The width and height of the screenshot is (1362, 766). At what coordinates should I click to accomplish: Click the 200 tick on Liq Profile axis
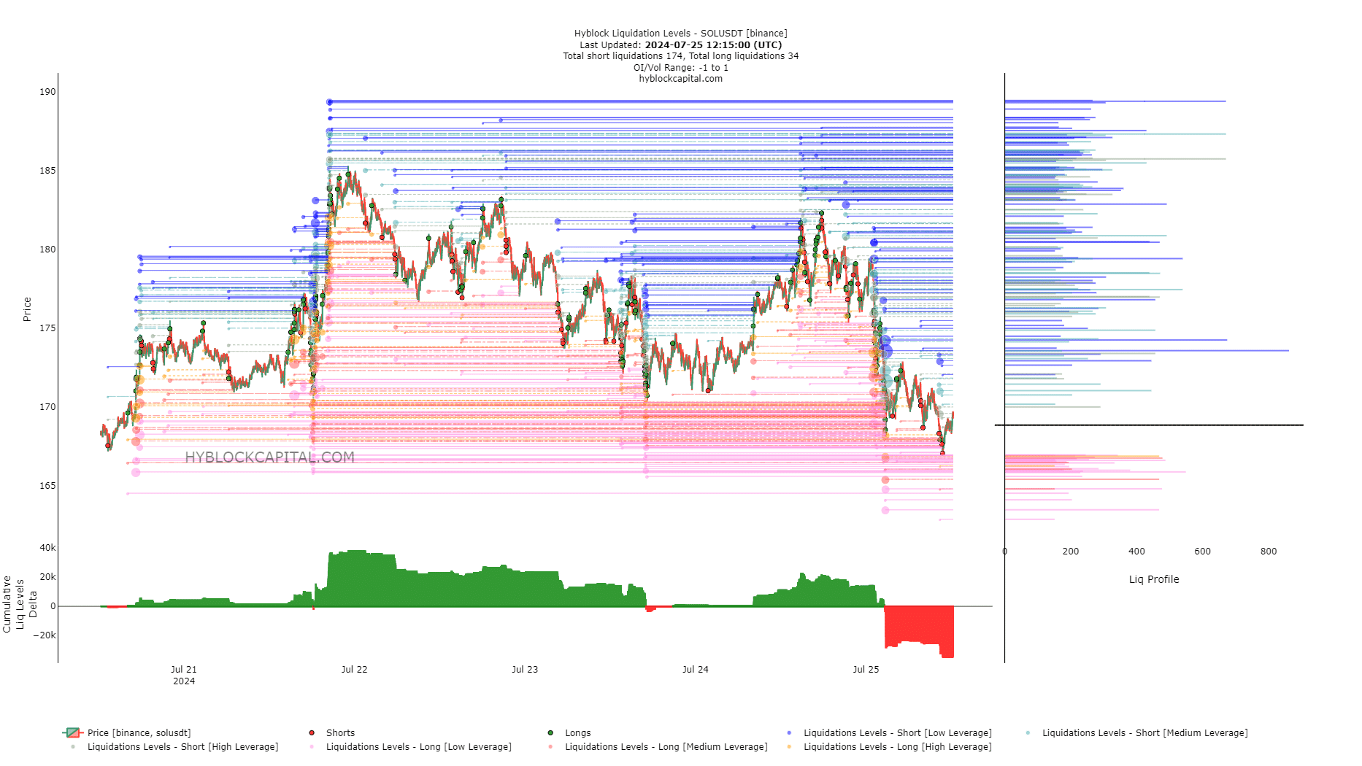tap(1071, 552)
